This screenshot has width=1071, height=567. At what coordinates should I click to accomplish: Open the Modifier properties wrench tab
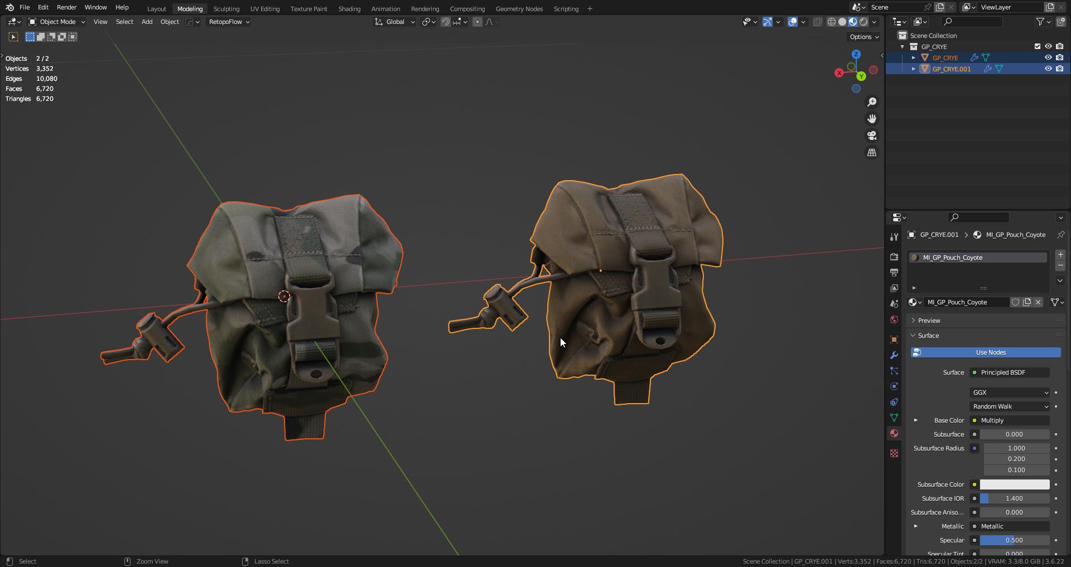(894, 355)
